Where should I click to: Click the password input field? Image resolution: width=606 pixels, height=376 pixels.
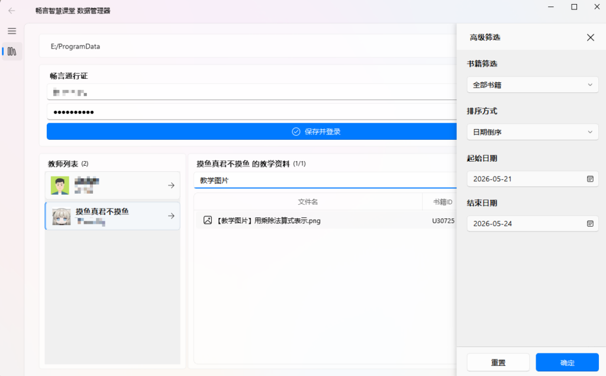click(252, 112)
